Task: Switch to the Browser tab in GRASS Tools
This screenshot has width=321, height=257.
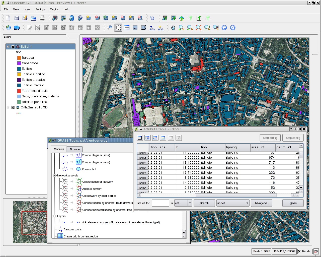Action: click(75, 149)
